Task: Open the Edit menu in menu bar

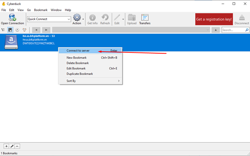Action: click(x=12, y=10)
